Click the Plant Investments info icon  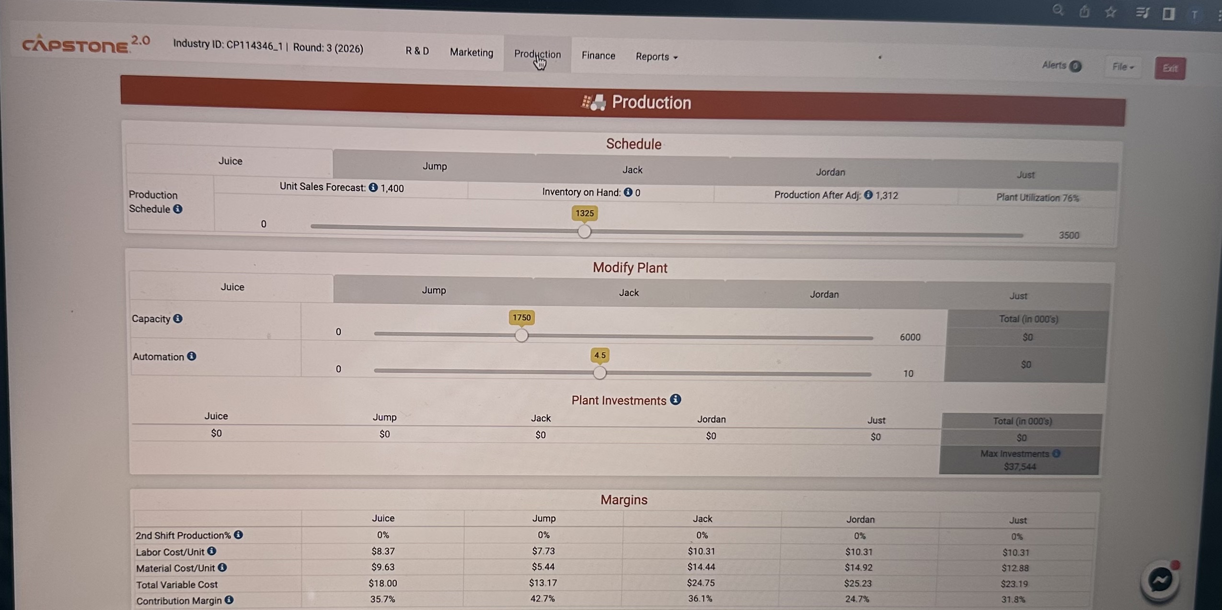point(676,399)
